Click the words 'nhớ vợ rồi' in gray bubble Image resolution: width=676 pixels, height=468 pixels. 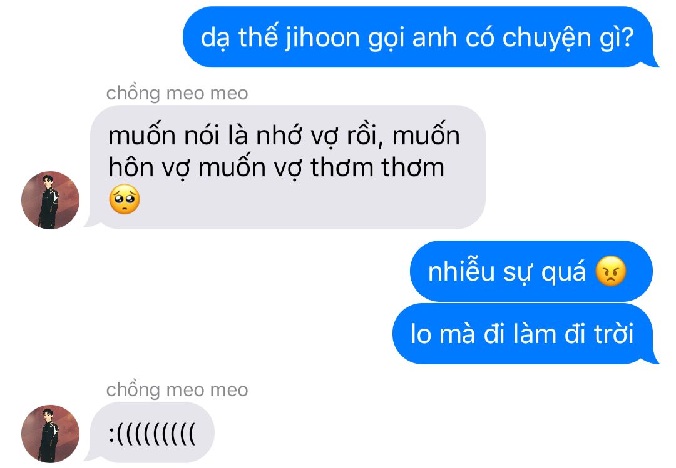pyautogui.click(x=317, y=136)
